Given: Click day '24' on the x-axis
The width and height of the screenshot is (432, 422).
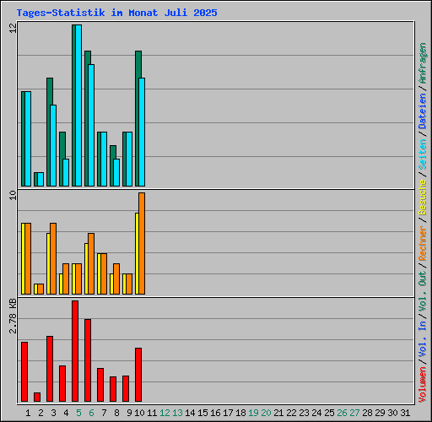Looking at the screenshot, I should click(316, 413).
